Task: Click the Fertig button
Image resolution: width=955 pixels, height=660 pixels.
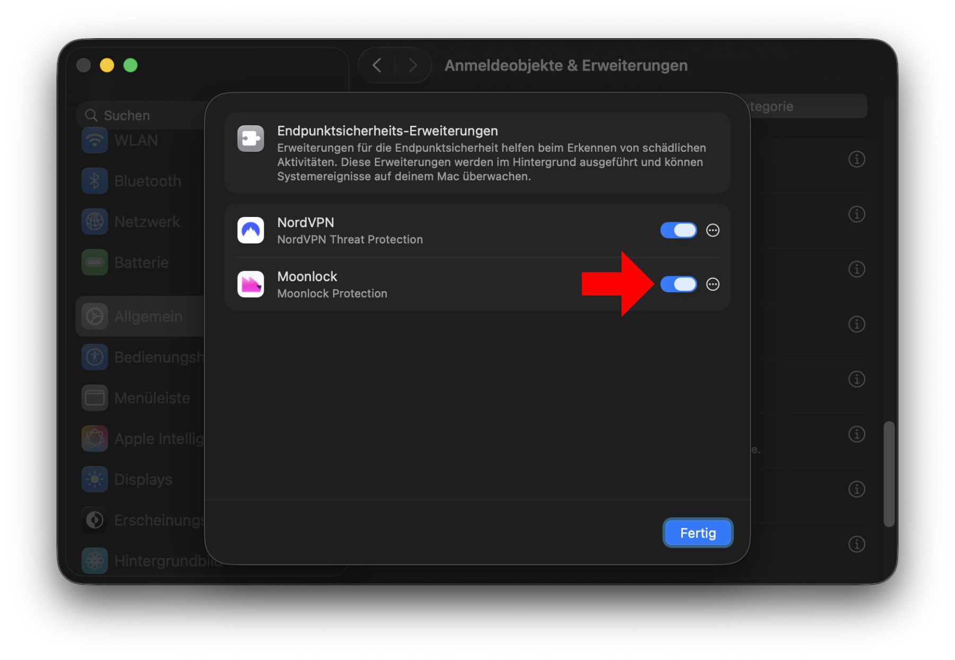Action: tap(698, 533)
